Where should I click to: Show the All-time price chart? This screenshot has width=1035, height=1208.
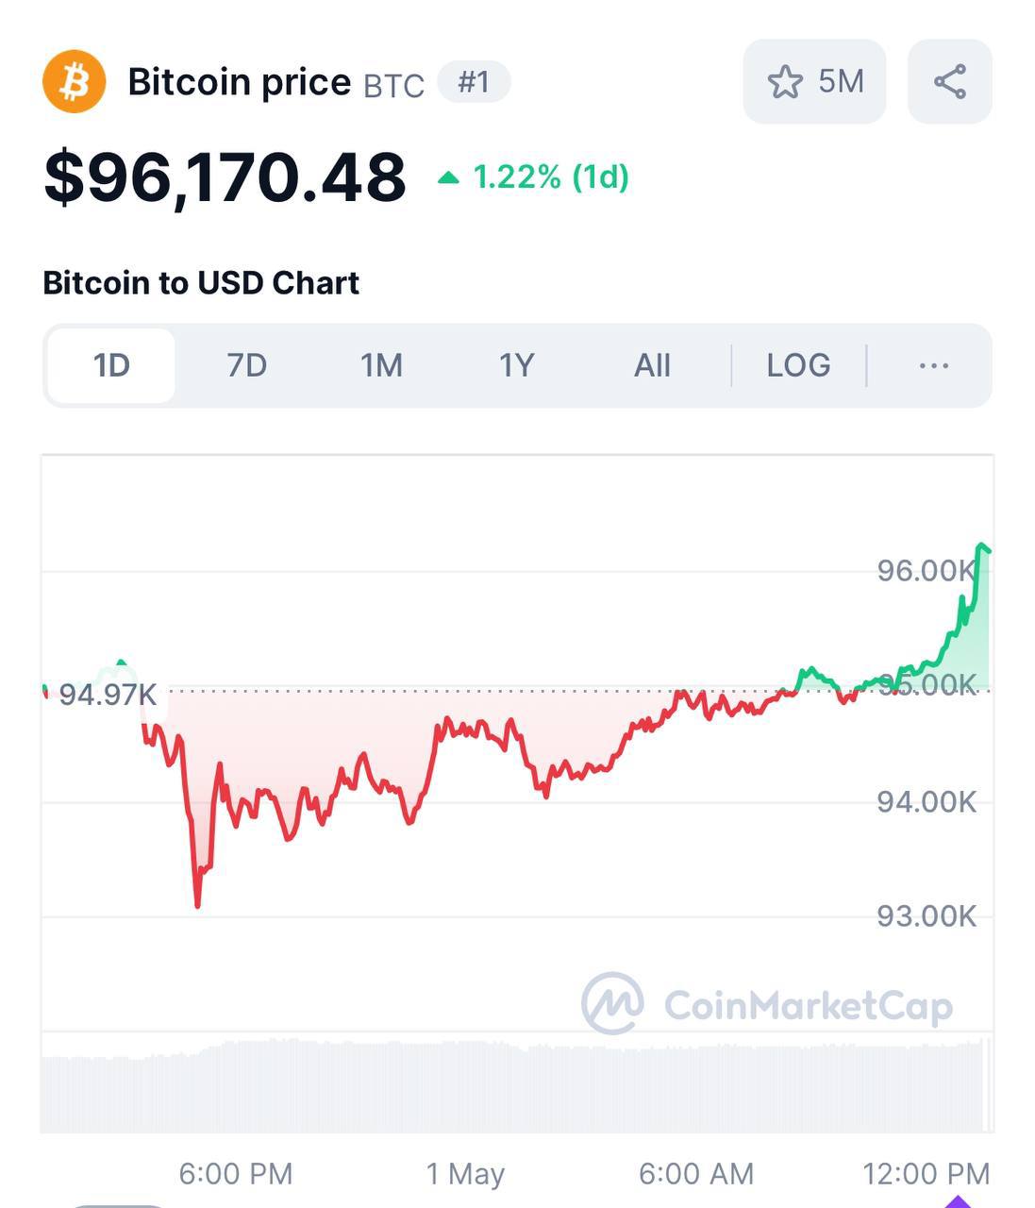[652, 365]
